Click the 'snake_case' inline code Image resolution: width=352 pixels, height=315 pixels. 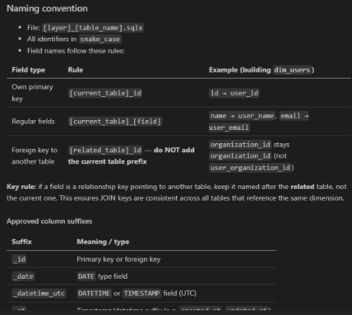[100, 39]
